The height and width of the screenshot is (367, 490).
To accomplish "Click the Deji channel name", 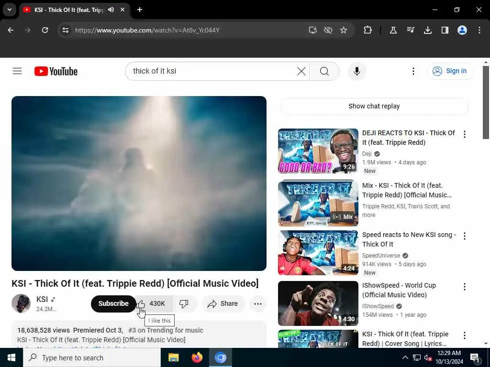I will (367, 153).
